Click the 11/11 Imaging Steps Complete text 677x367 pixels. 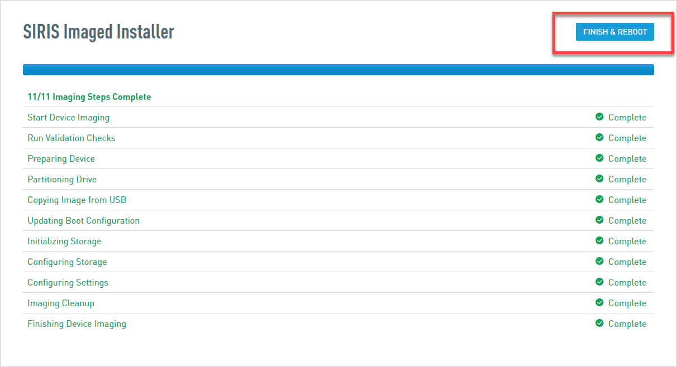click(x=89, y=97)
